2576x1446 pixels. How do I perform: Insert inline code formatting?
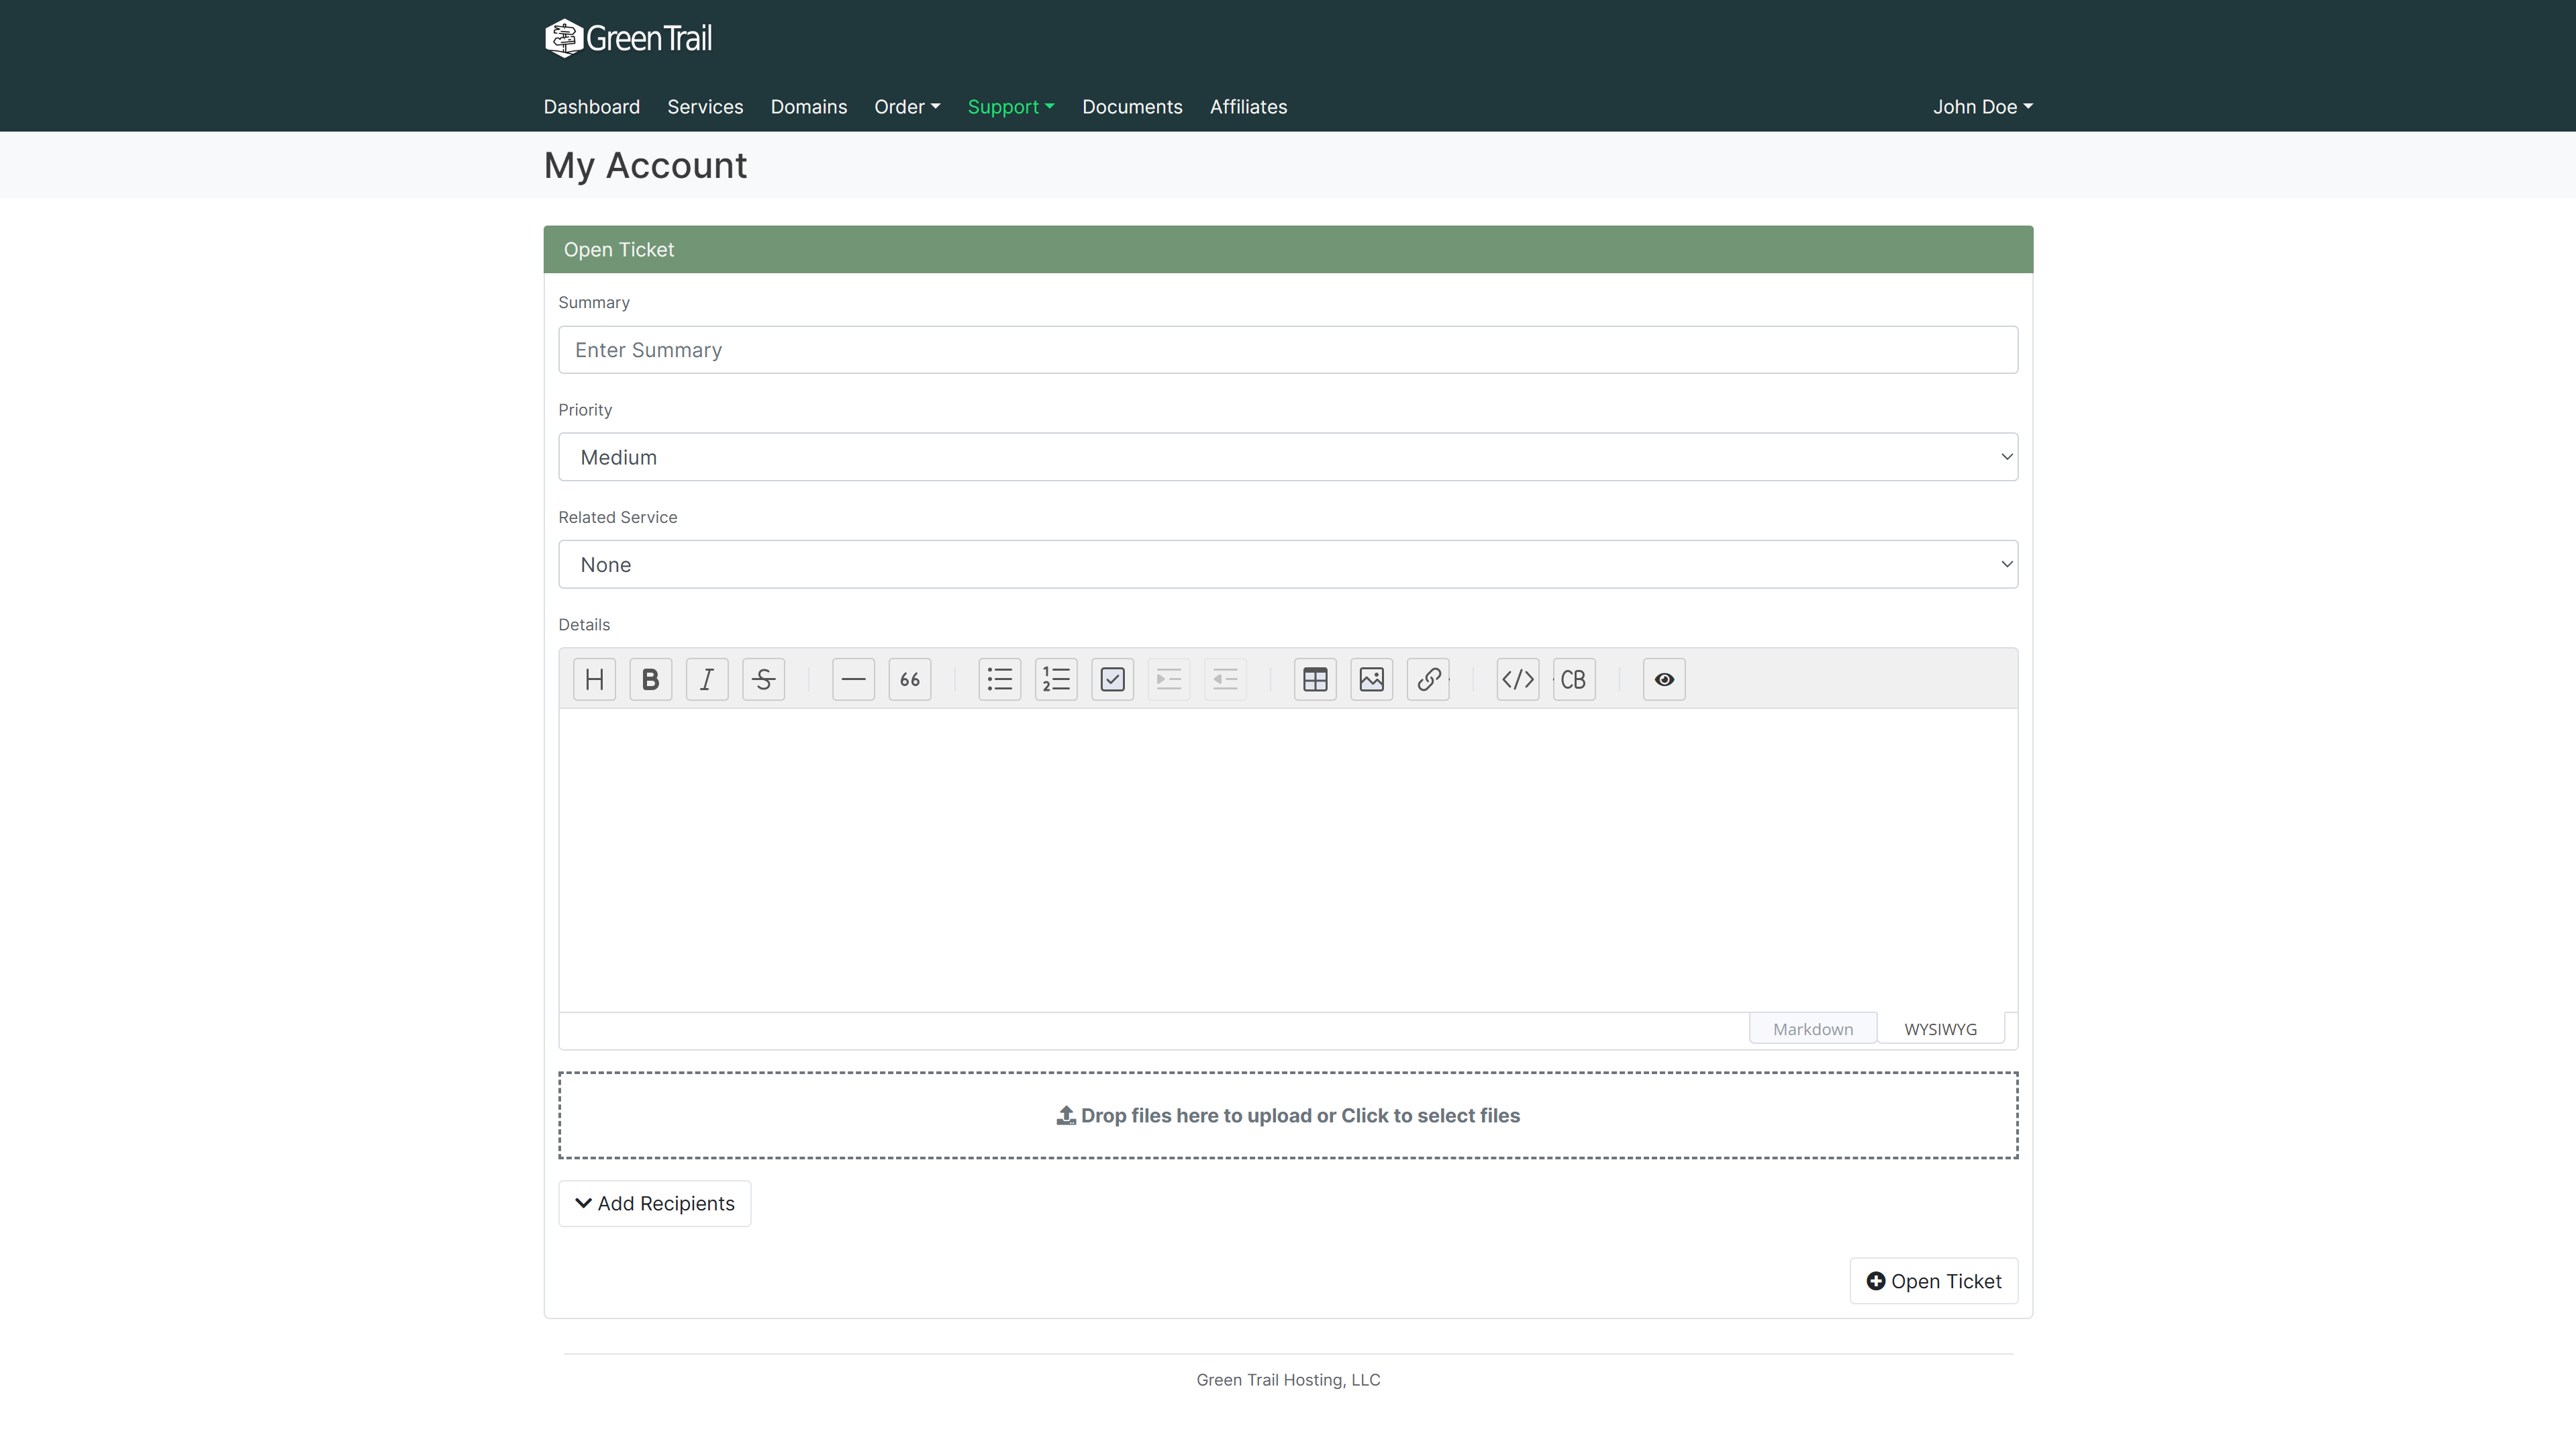coord(1518,680)
